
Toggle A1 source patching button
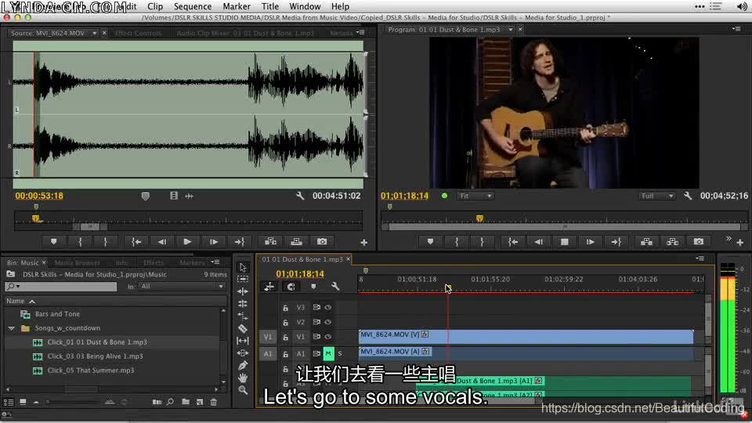[268, 354]
